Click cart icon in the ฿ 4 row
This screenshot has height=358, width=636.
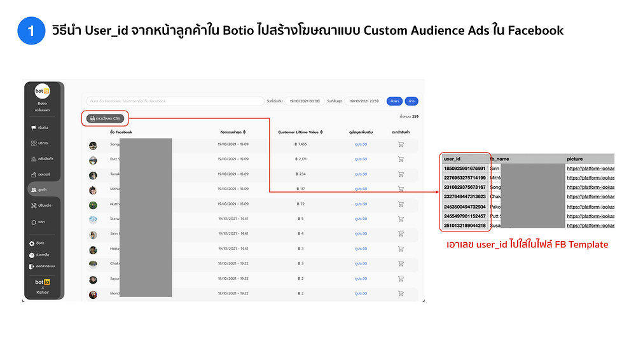click(x=401, y=234)
